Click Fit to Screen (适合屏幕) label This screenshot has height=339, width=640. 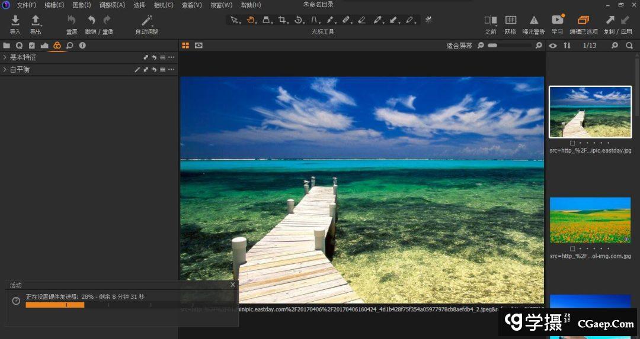click(x=459, y=46)
